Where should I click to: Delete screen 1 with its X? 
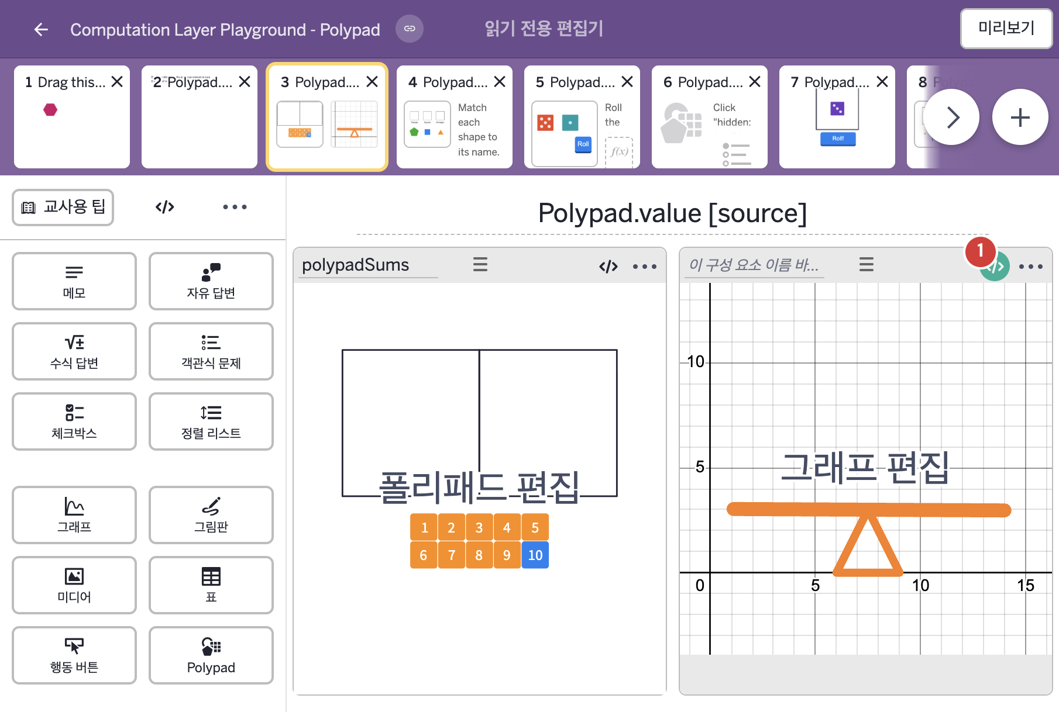click(117, 82)
